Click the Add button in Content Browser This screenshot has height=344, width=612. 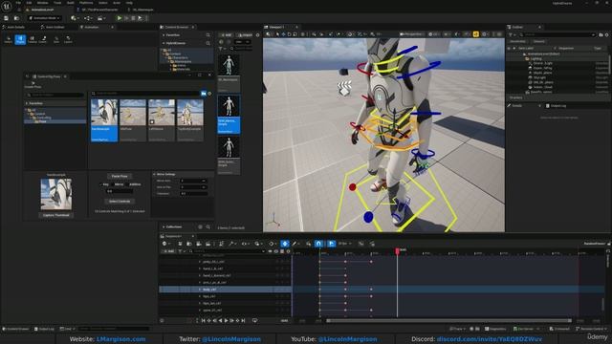[x=226, y=35]
